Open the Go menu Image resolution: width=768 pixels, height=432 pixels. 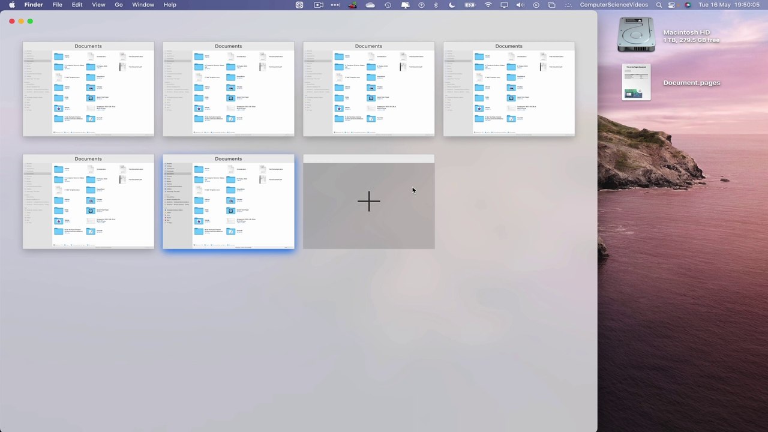pos(119,5)
